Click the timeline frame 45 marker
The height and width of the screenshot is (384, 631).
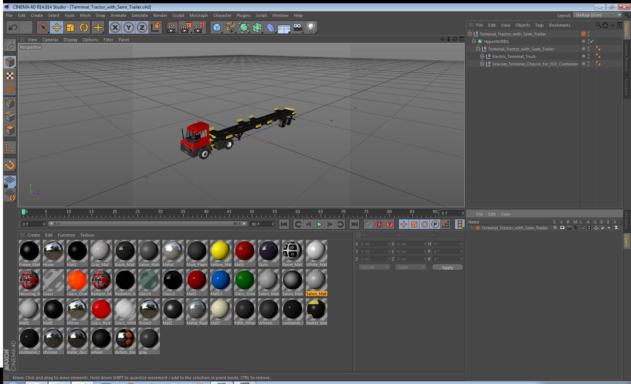[229, 213]
